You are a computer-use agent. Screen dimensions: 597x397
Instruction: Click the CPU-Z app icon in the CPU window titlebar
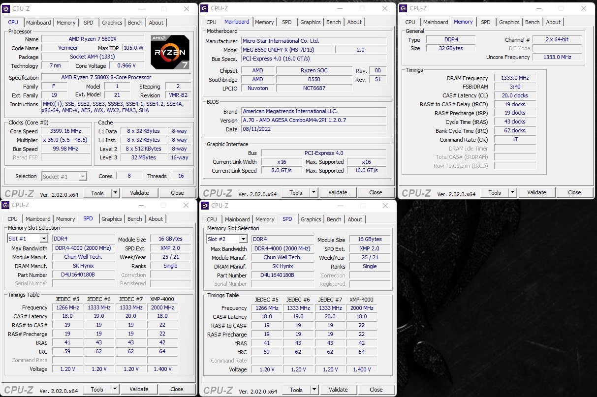pos(5,8)
